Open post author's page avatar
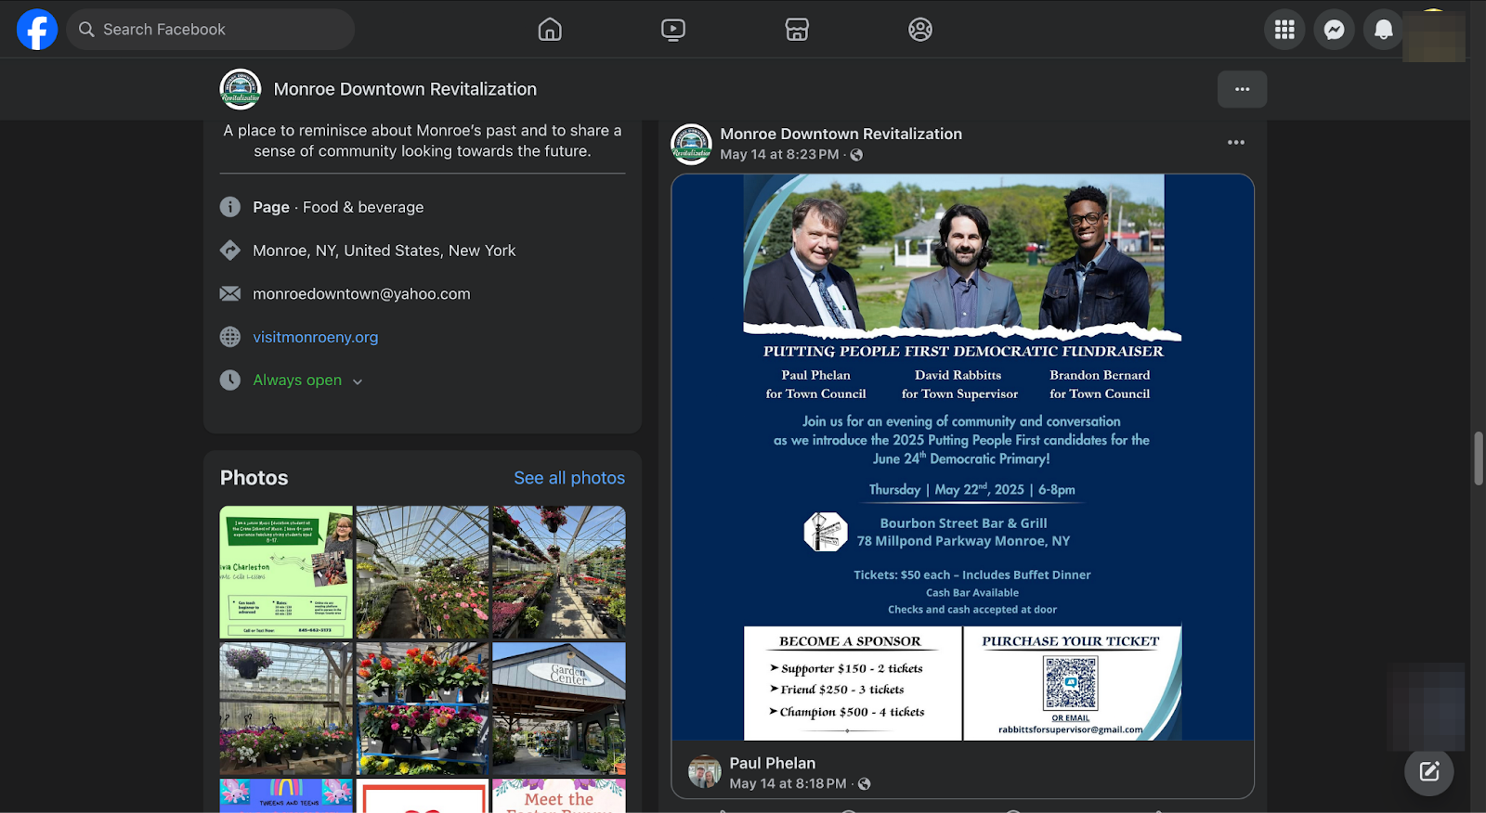The image size is (1486, 813). [x=691, y=144]
